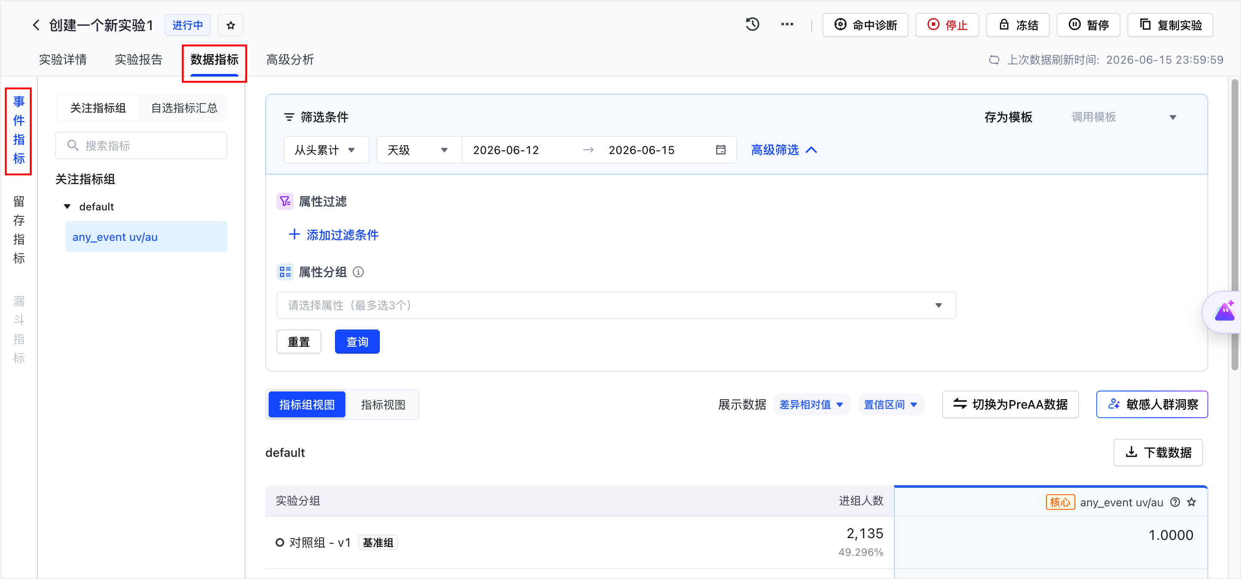Screen dimensions: 1241x579
Task: Click the 添加过滤条件 link
Action: point(333,235)
